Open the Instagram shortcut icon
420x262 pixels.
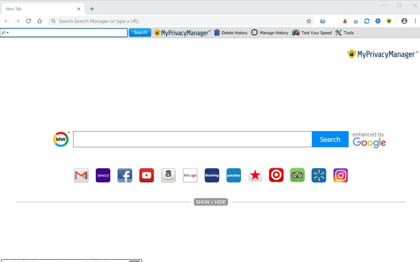[x=340, y=175]
